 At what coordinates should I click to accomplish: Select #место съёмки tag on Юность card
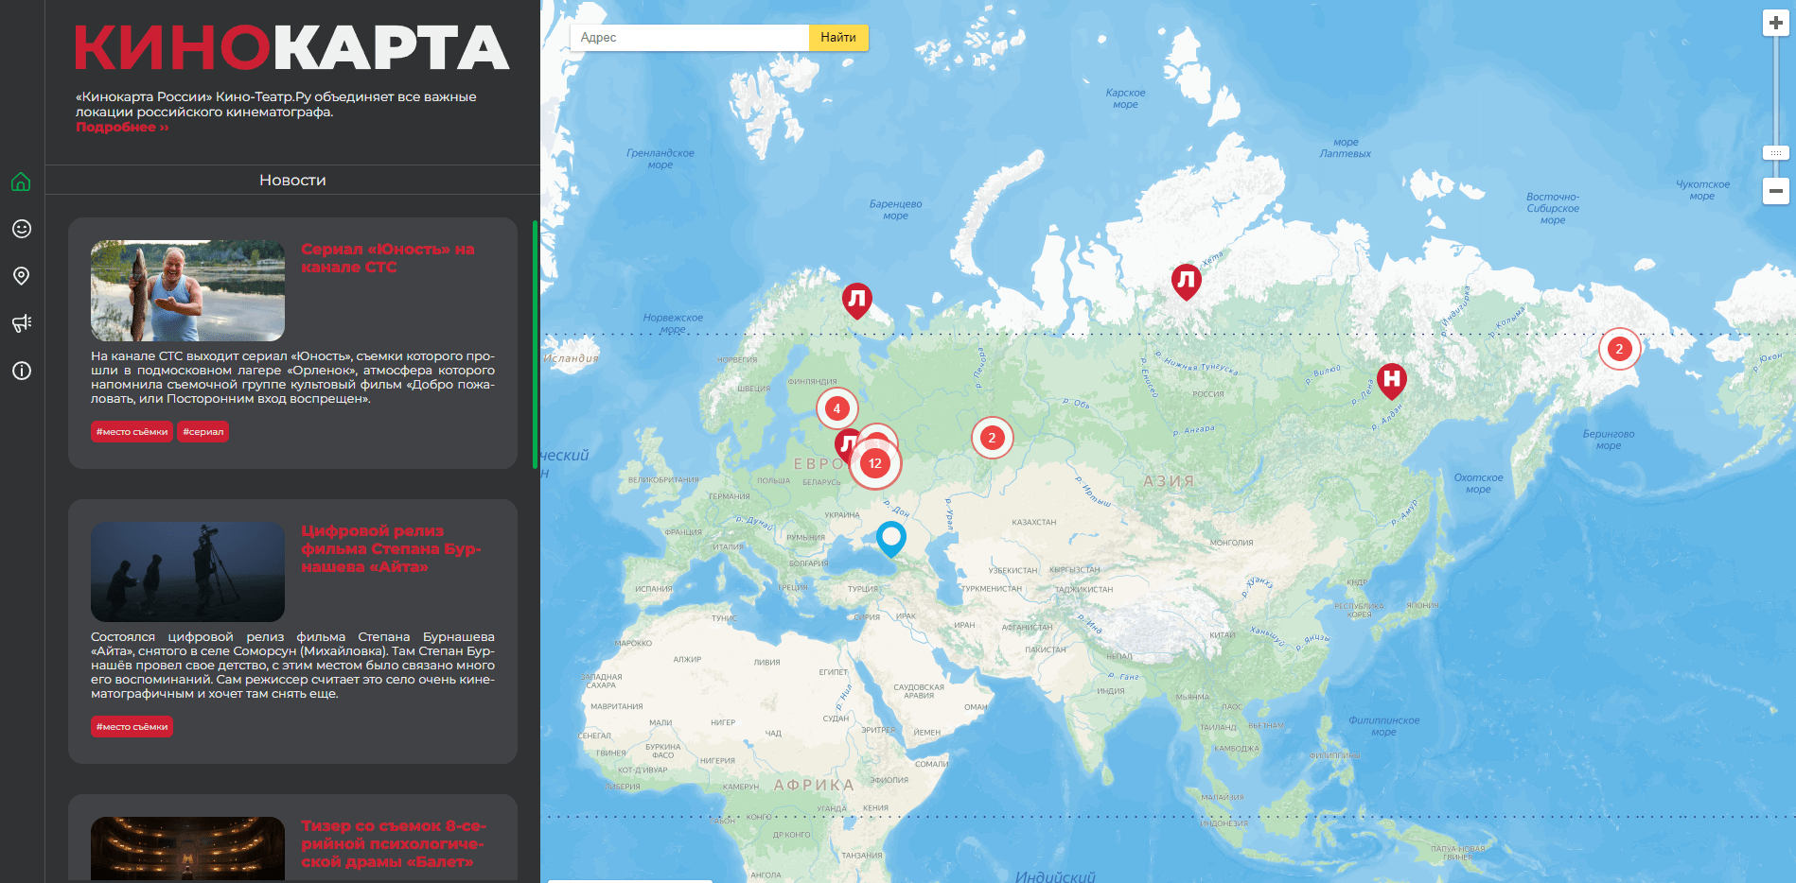point(132,432)
